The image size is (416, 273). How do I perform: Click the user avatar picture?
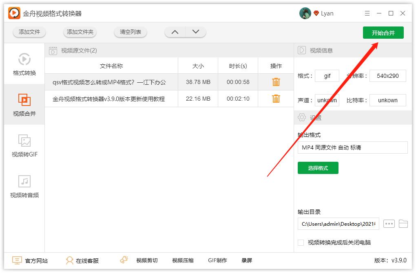pos(305,13)
